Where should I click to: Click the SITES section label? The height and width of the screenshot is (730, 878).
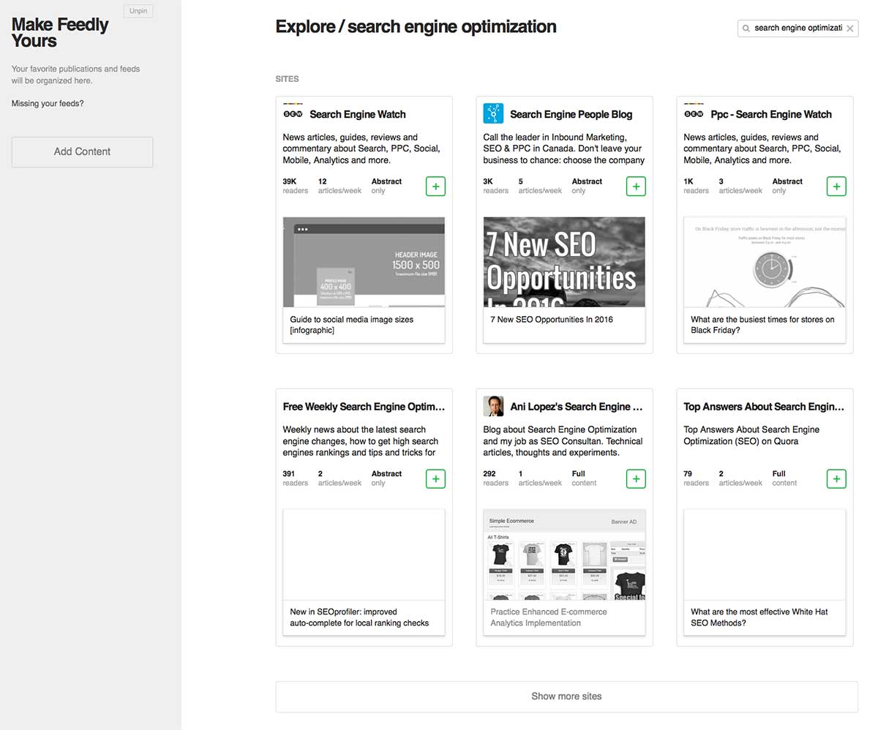[287, 79]
